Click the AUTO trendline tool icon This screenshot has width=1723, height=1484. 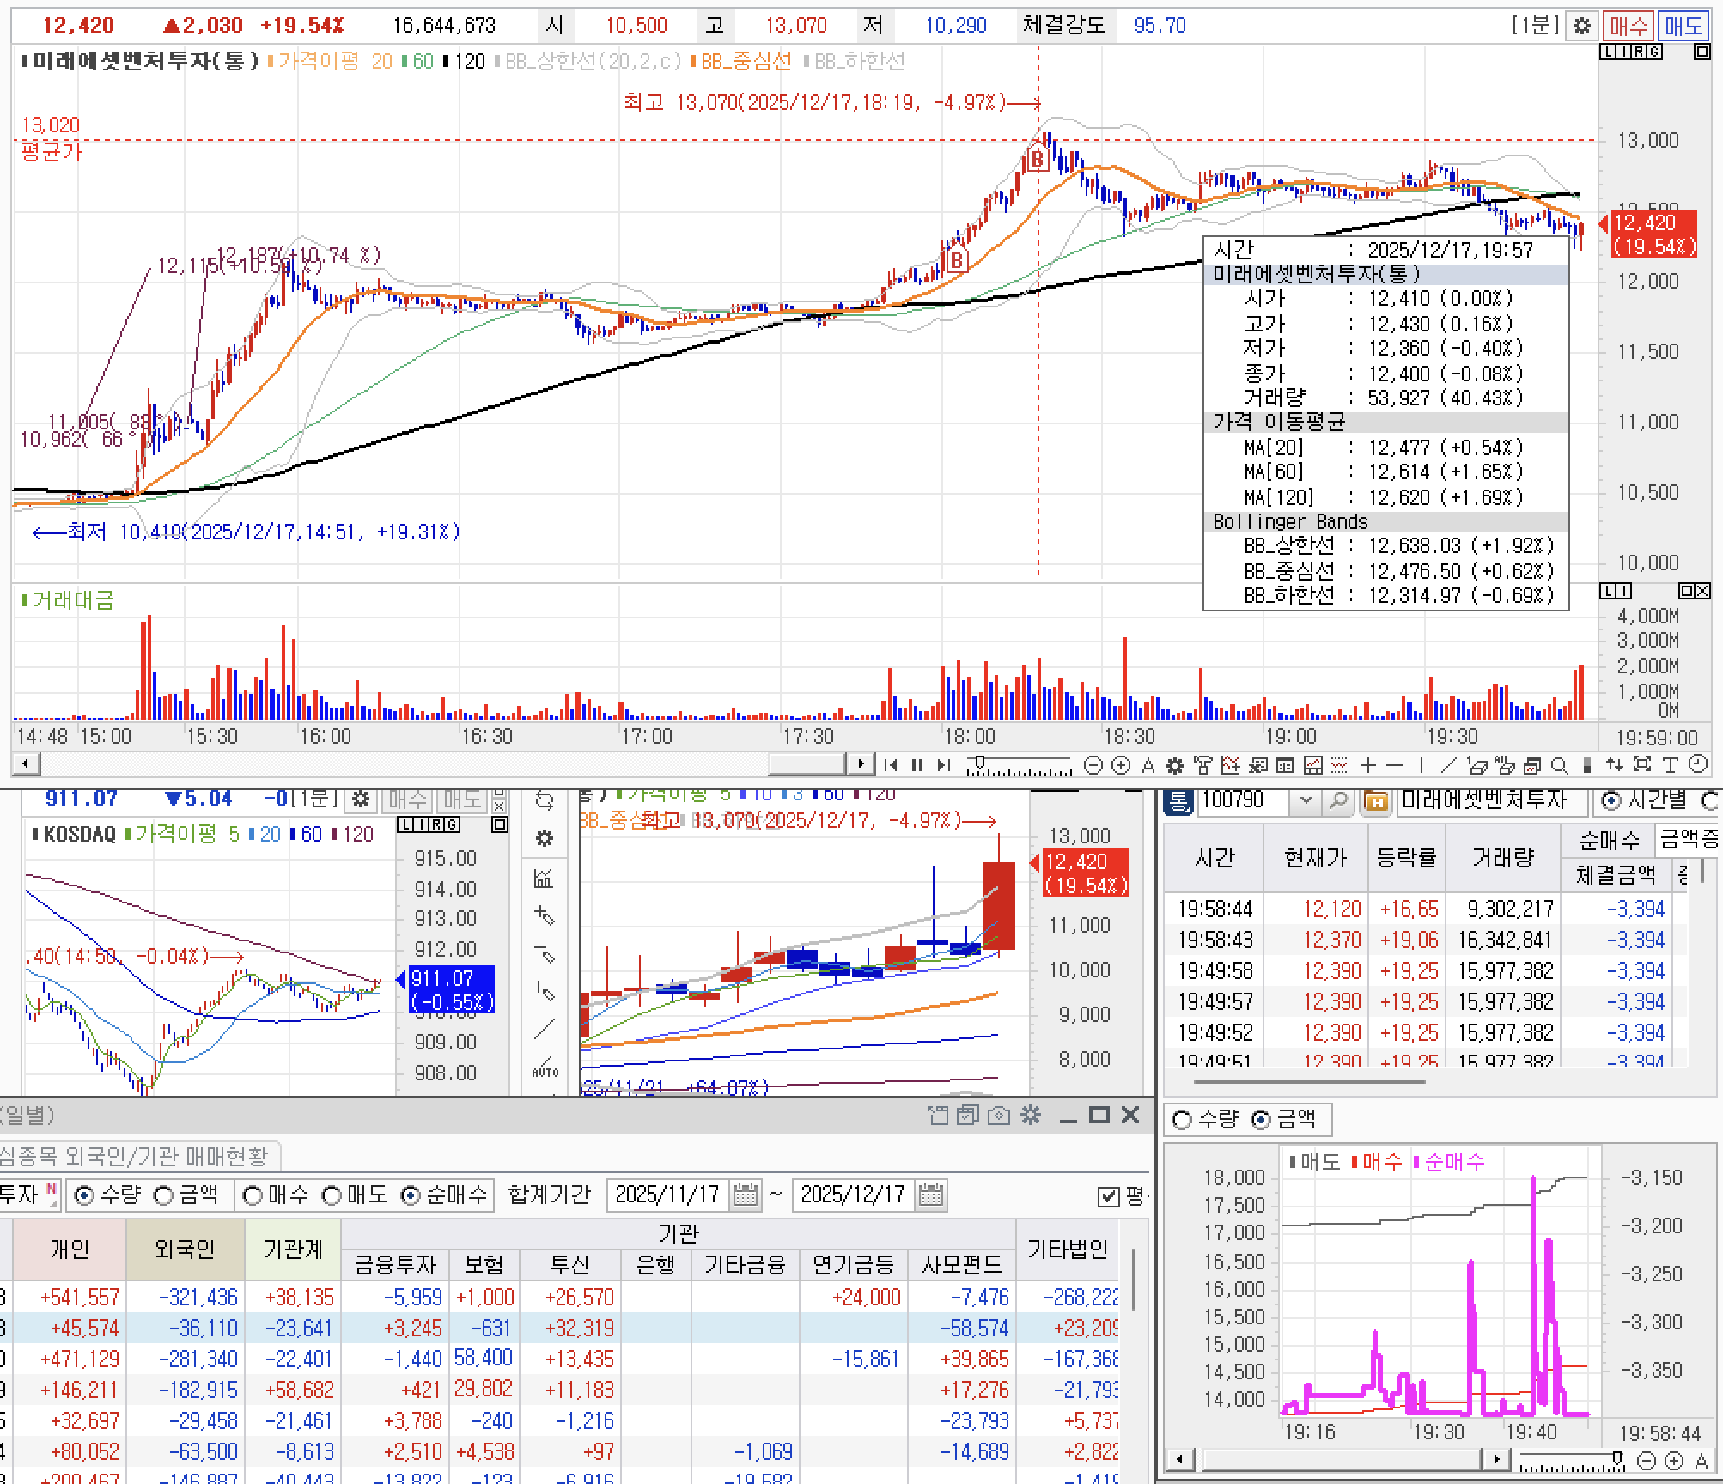coord(545,1067)
